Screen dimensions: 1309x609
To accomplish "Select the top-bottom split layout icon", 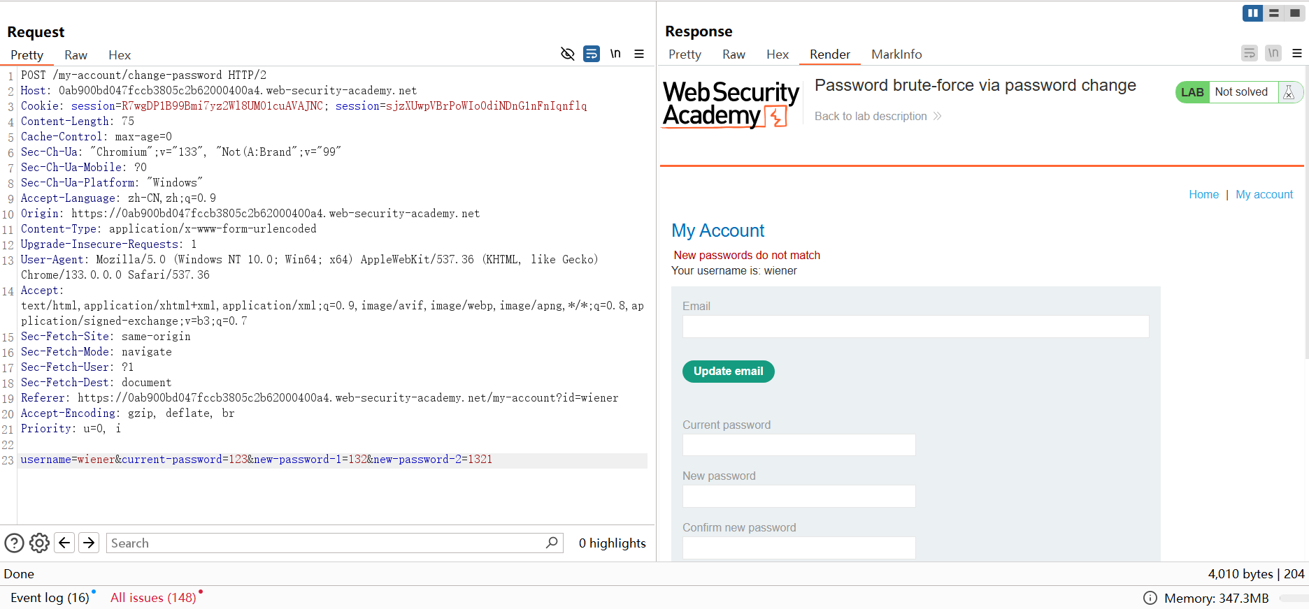I will 1273,13.
